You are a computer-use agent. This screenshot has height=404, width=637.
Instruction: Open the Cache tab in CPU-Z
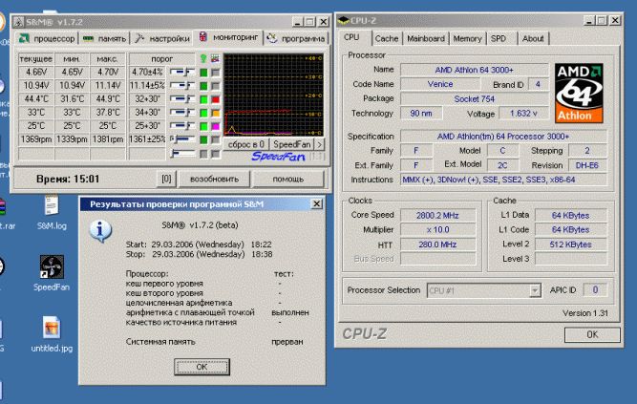[387, 38]
